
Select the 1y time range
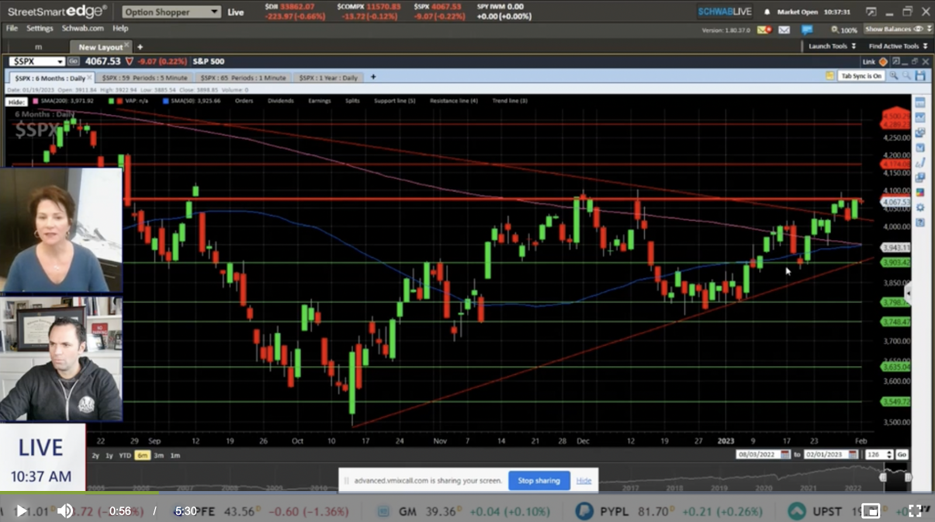[109, 455]
